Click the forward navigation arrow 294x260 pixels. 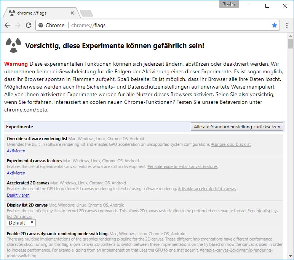tap(18, 25)
